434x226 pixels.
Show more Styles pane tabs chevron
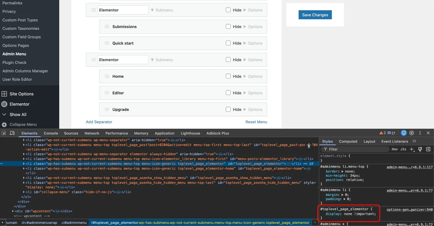pyautogui.click(x=414, y=141)
